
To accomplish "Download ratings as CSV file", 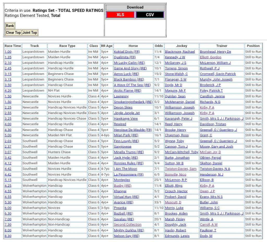I will coord(150,15).
